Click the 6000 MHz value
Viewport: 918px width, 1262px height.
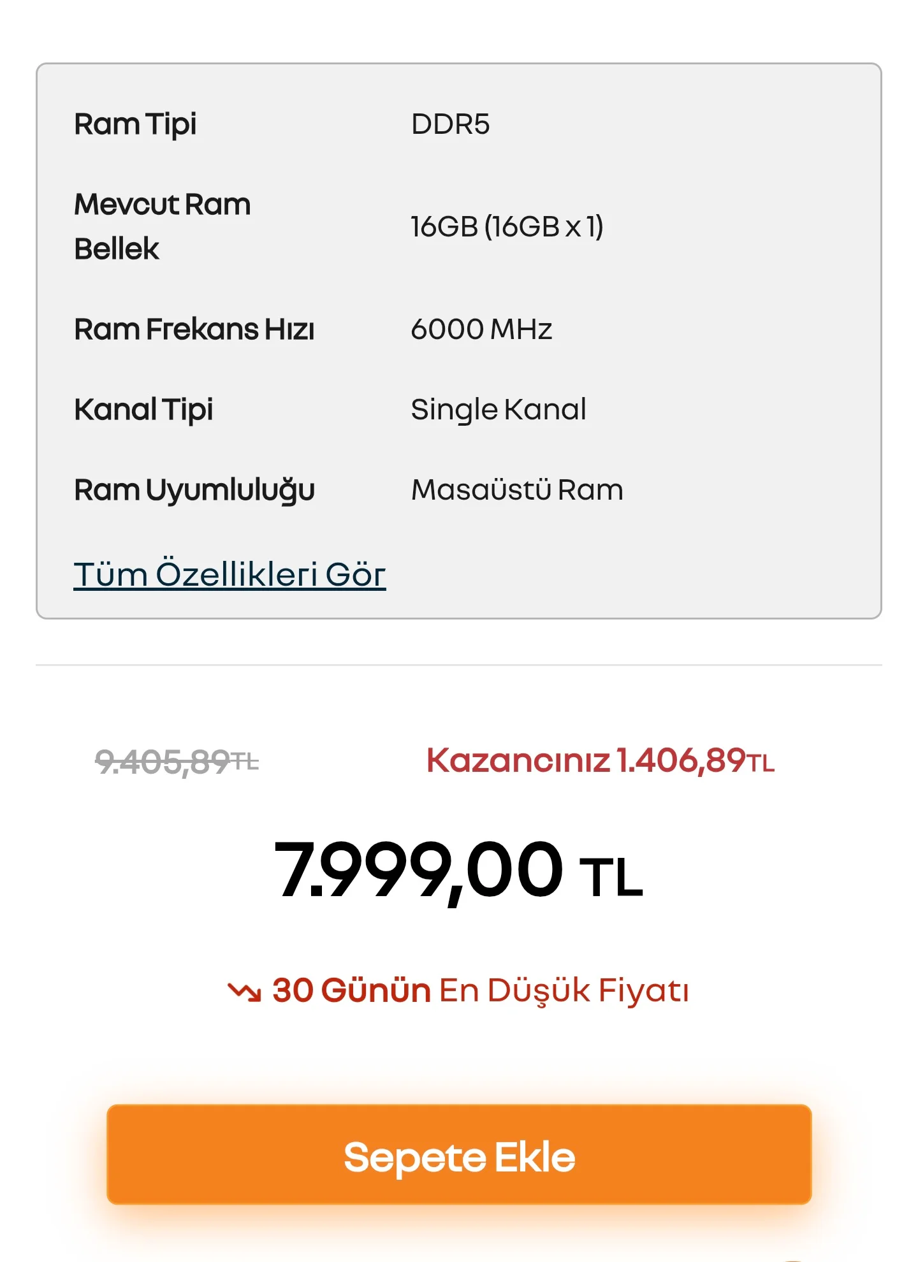click(481, 330)
